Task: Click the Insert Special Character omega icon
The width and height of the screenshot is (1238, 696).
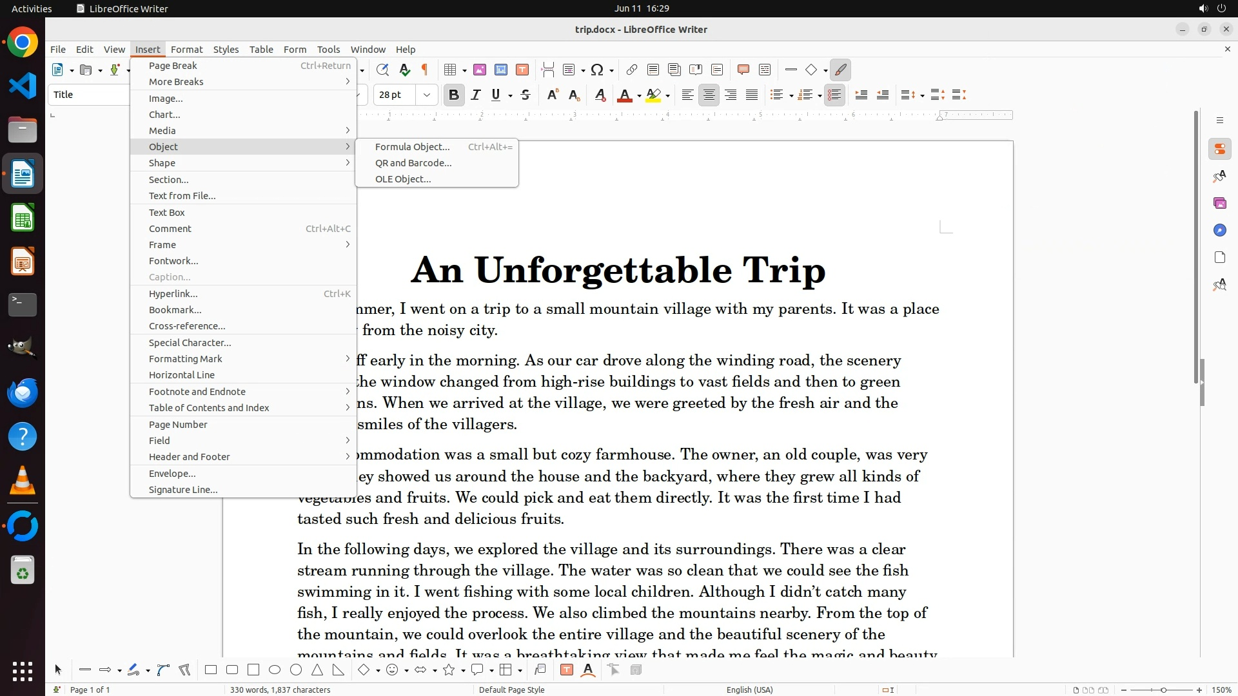Action: coord(597,70)
